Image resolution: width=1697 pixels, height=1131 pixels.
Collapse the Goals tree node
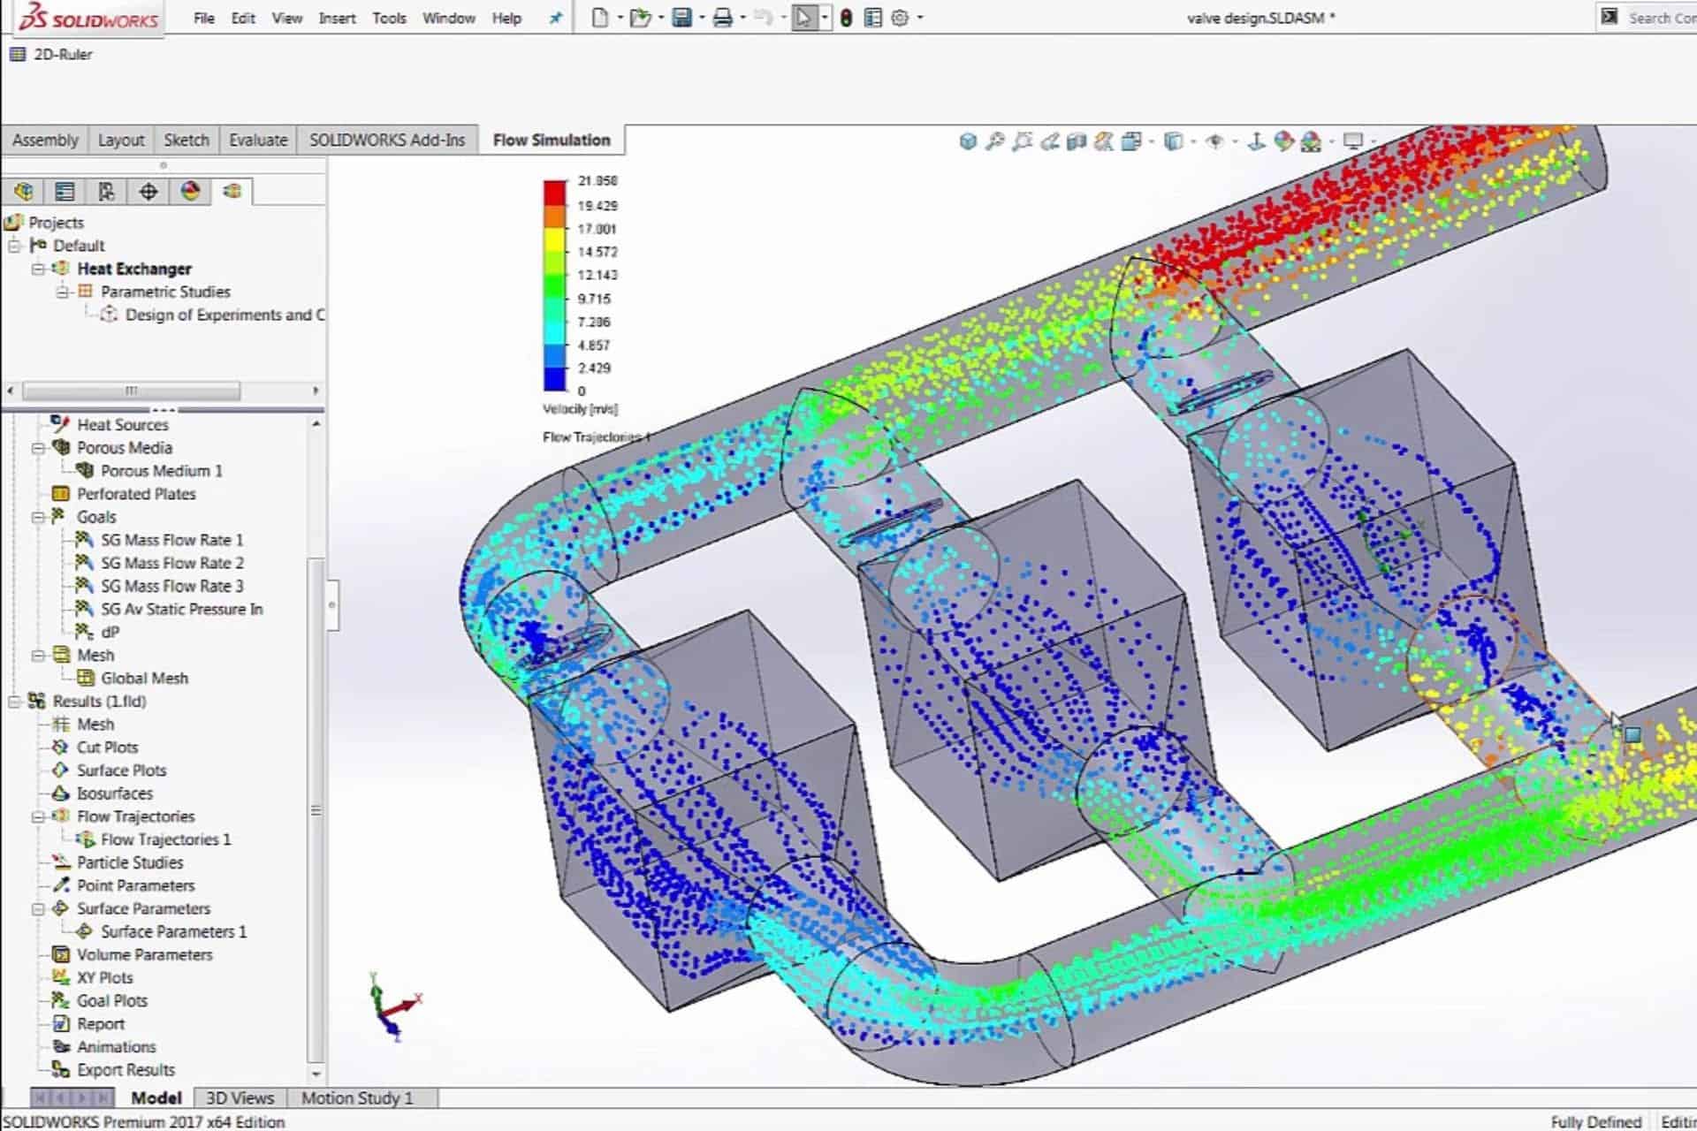coord(38,517)
